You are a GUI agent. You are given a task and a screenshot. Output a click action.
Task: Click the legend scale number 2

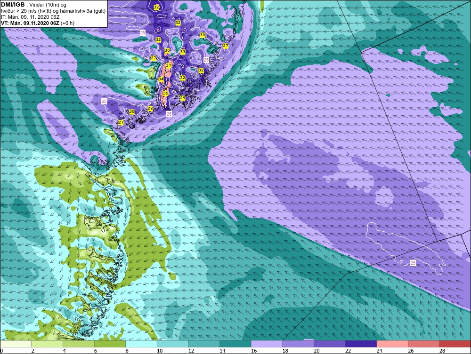33,351
